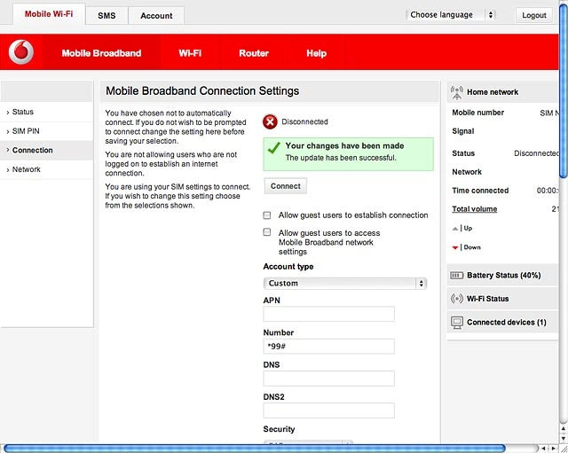Open the Router menu
568x453 pixels.
pyautogui.click(x=254, y=53)
